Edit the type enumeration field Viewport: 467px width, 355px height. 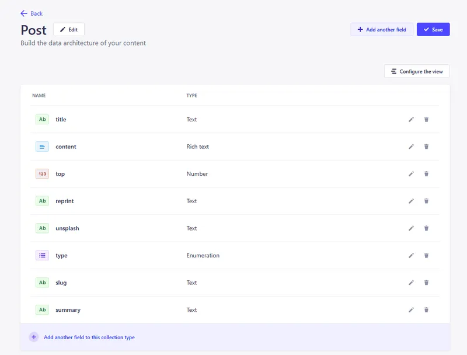point(411,255)
